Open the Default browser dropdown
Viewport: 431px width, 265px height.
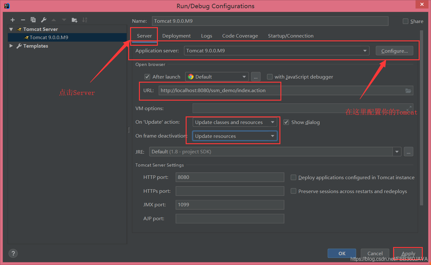click(x=217, y=77)
